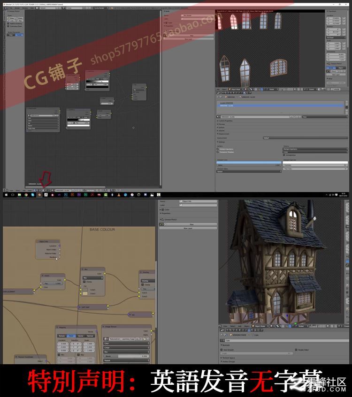Switch node tree type to Compositing nodes
Screen dimensions: 352x397
(37, 190)
